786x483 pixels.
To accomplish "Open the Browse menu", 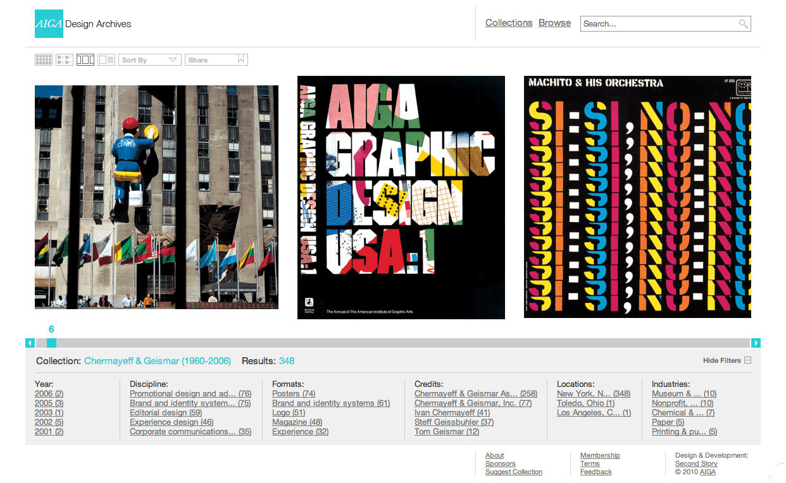I will pos(555,23).
